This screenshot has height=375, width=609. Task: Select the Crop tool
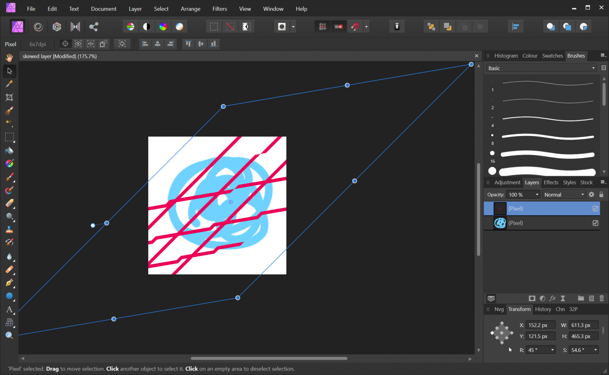pyautogui.click(x=9, y=97)
